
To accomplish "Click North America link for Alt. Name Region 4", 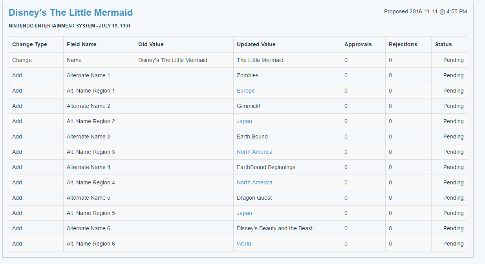I will point(254,182).
